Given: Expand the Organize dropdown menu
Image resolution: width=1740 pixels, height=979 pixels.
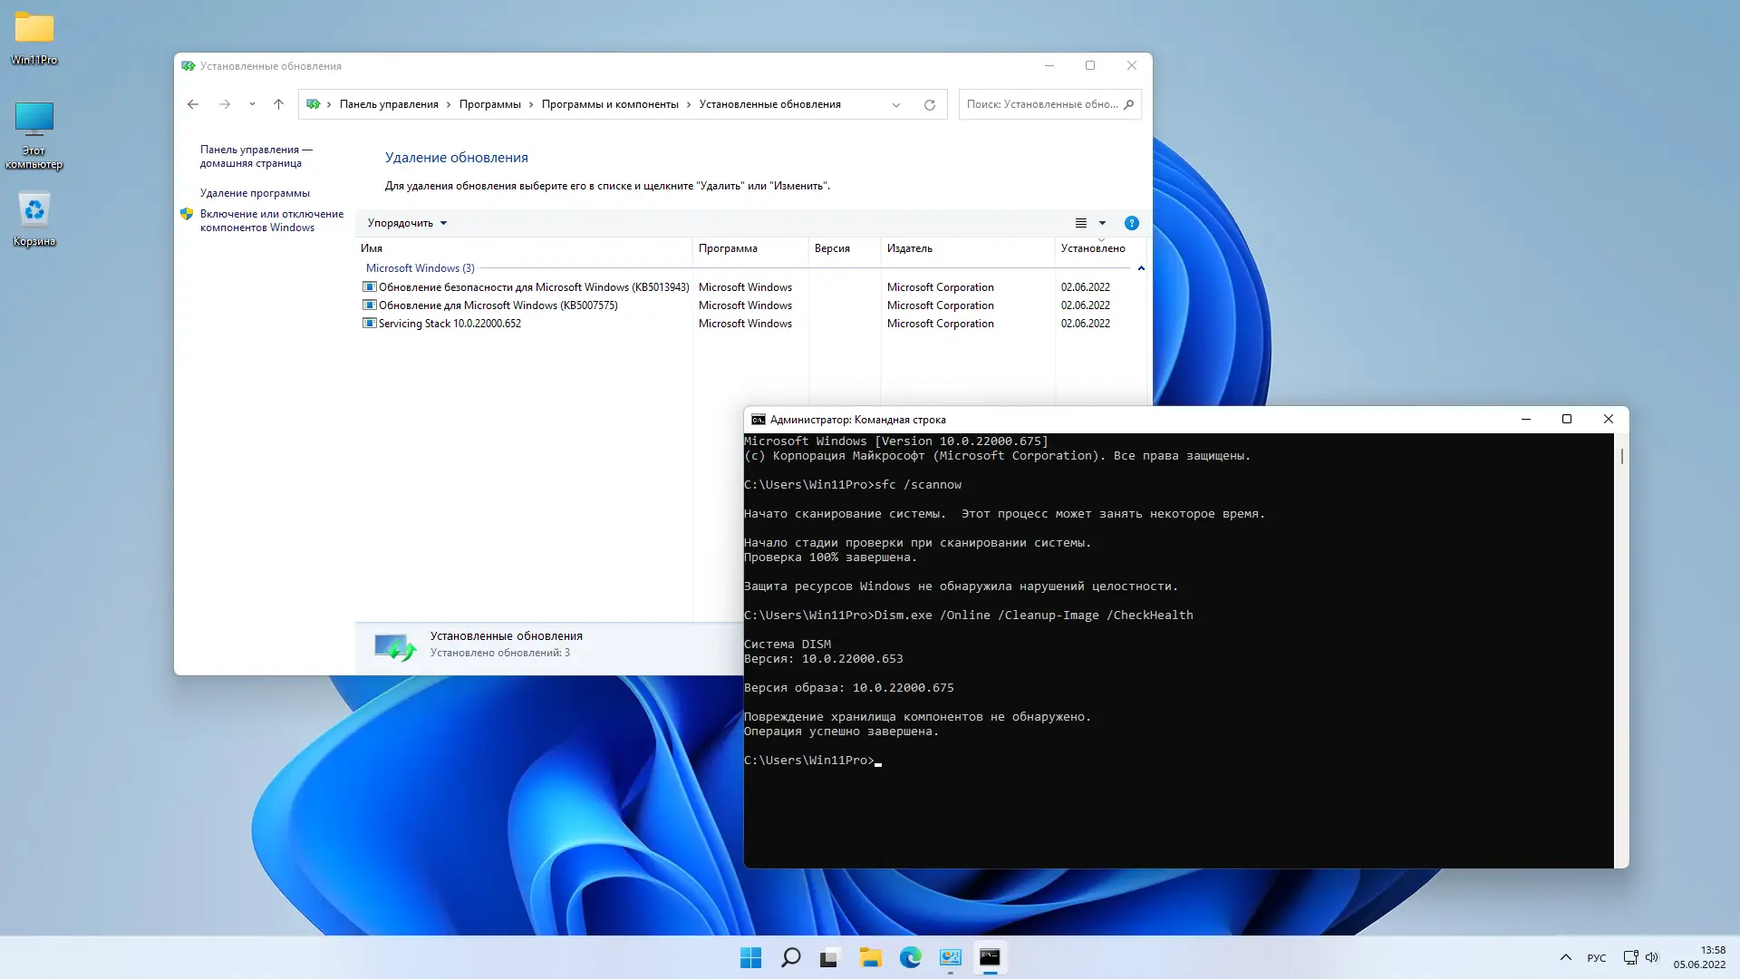Looking at the screenshot, I should pos(407,223).
